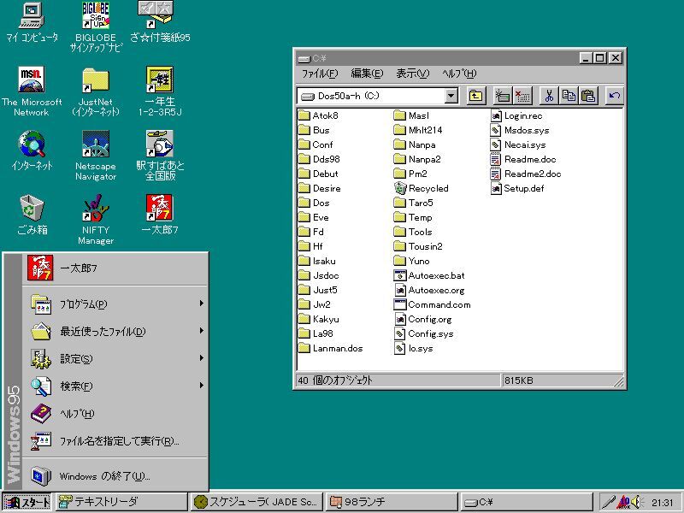Select the Taro5 folder
This screenshot has height=513, width=684.
click(413, 203)
